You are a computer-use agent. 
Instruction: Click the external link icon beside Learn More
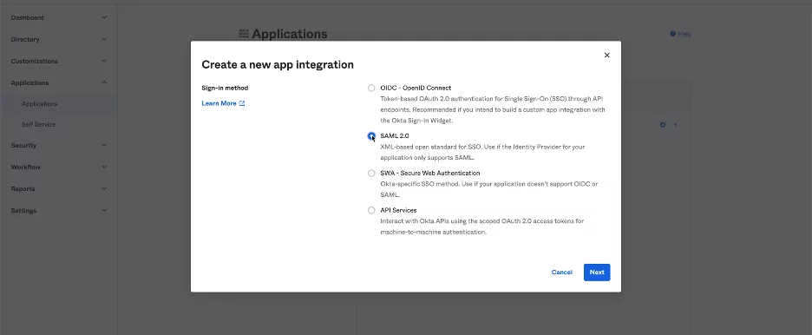coord(242,103)
